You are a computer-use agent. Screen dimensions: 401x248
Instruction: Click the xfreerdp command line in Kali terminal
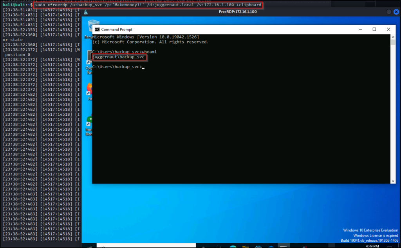(x=148, y=5)
